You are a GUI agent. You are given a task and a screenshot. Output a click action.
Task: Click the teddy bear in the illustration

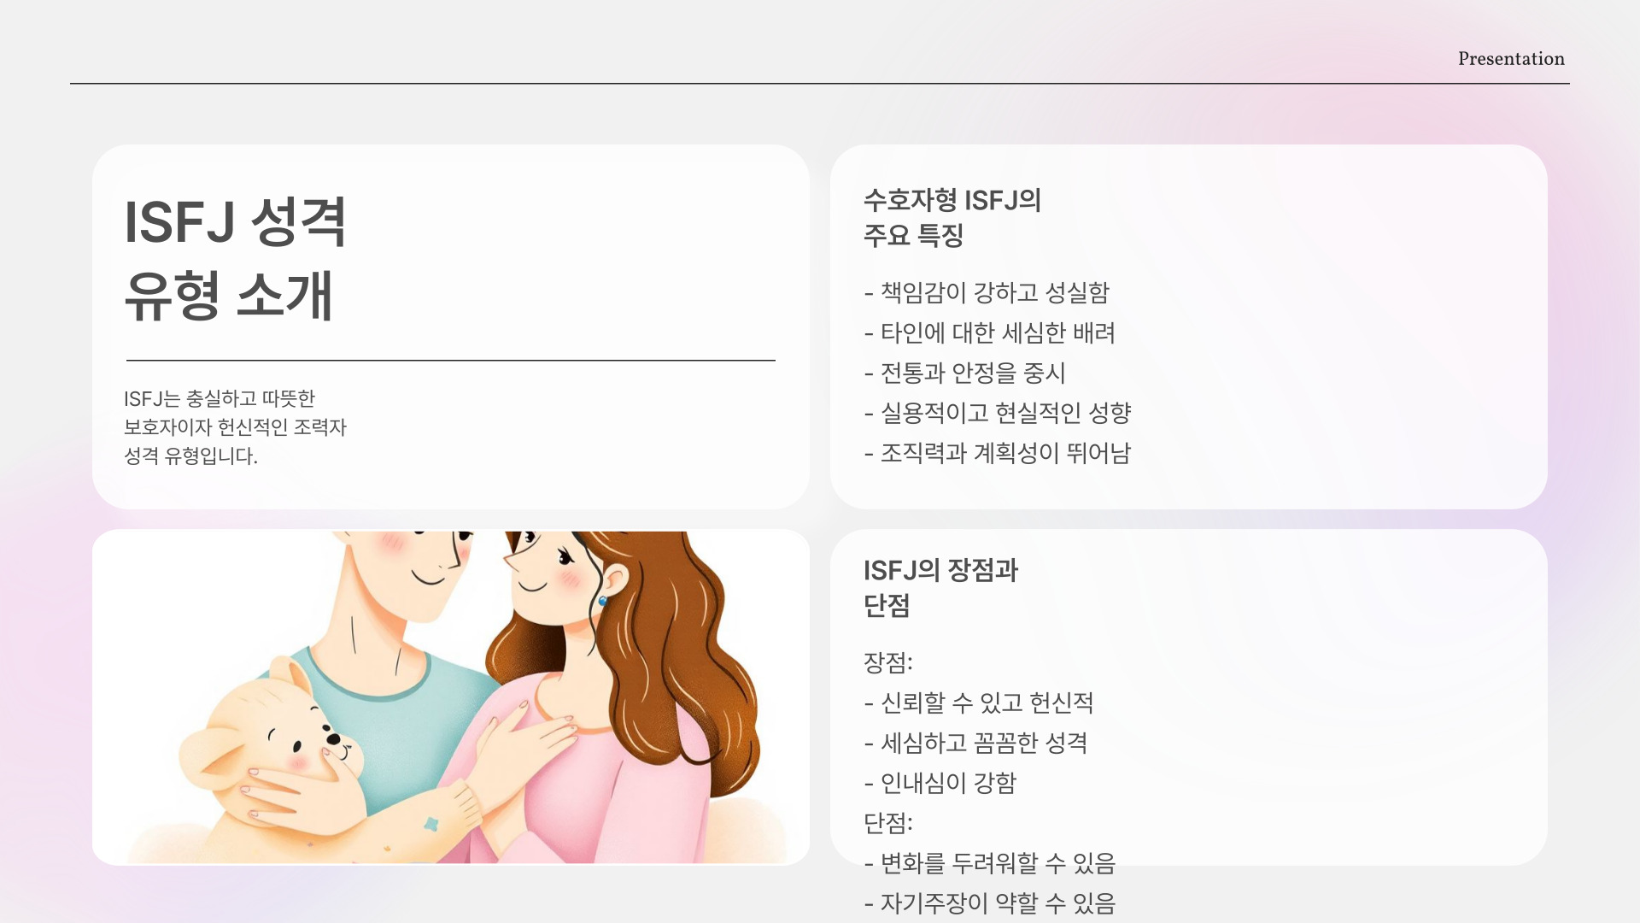[x=273, y=752]
